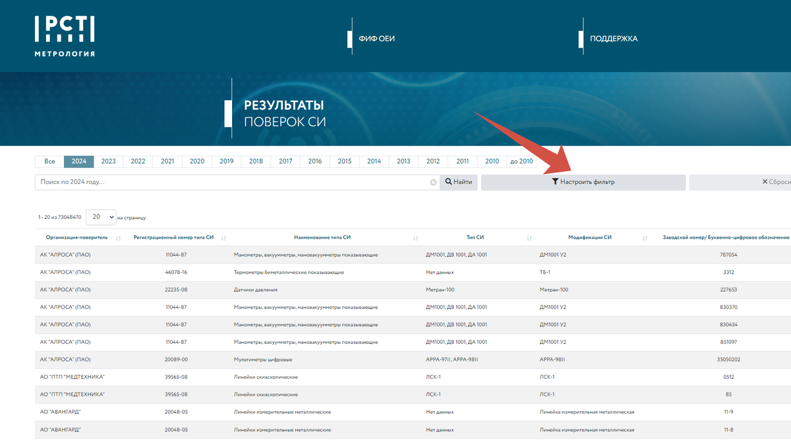Click the Сбросить reset button
Viewport: 791px width, 440px height.
[740, 182]
